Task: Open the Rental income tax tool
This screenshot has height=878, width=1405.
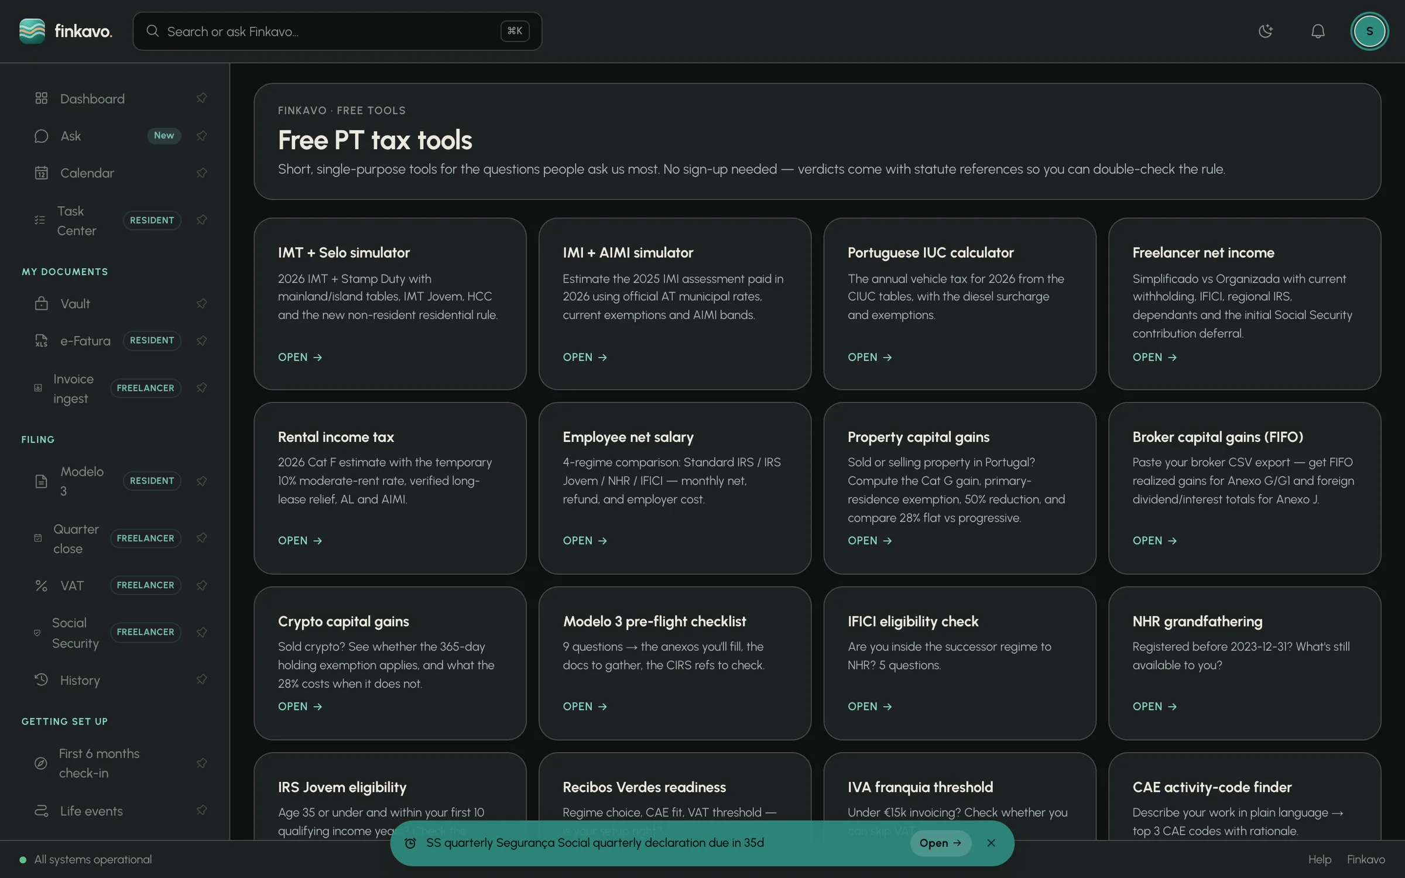Action: 300,540
